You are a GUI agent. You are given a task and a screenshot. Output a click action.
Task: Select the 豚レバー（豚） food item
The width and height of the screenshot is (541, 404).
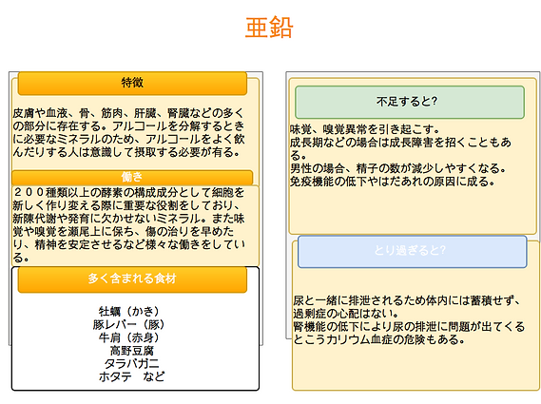[129, 324]
